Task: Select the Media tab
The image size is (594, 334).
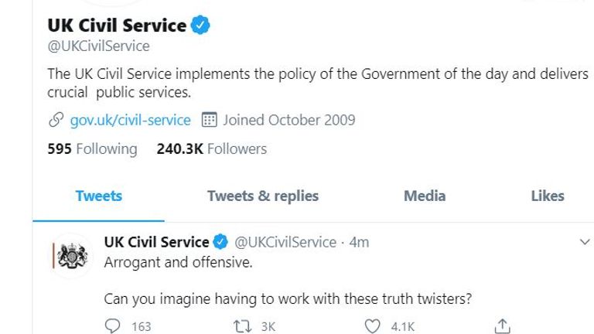Action: coord(425,196)
